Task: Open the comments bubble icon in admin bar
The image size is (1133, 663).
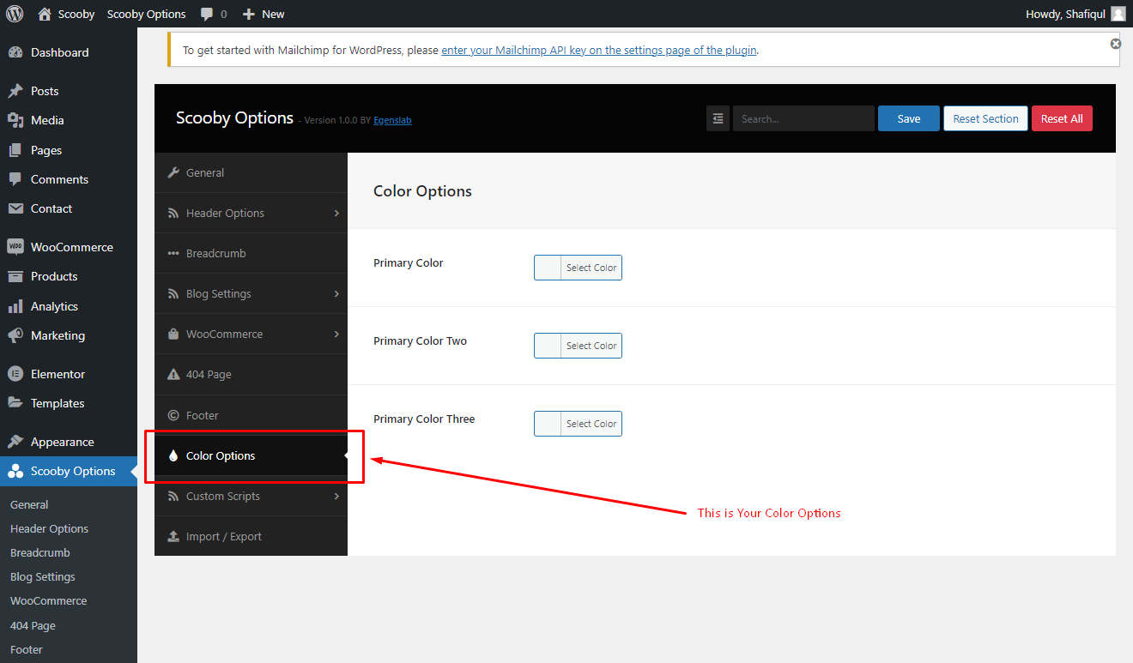Action: 207,15
